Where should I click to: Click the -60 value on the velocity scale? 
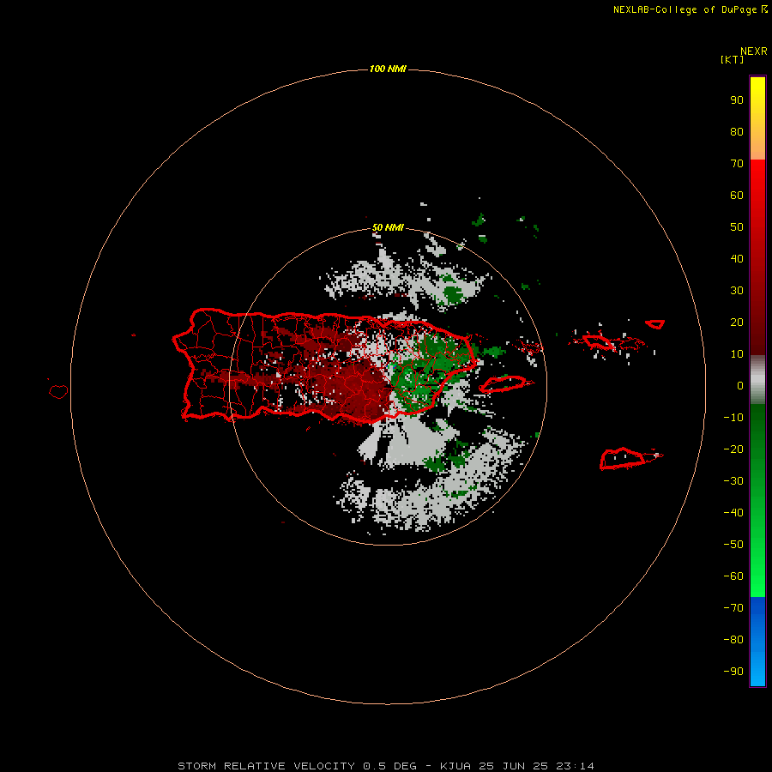coord(733,576)
